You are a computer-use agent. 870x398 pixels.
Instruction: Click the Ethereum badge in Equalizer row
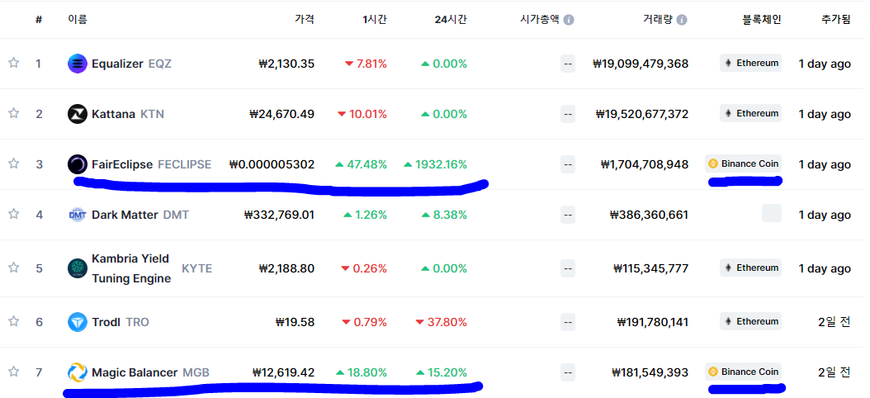point(750,63)
